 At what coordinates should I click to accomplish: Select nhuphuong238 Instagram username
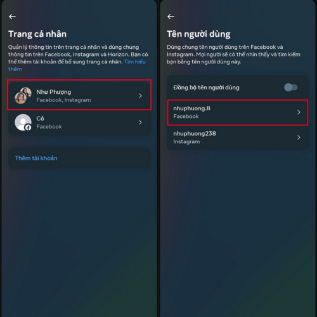coord(238,138)
